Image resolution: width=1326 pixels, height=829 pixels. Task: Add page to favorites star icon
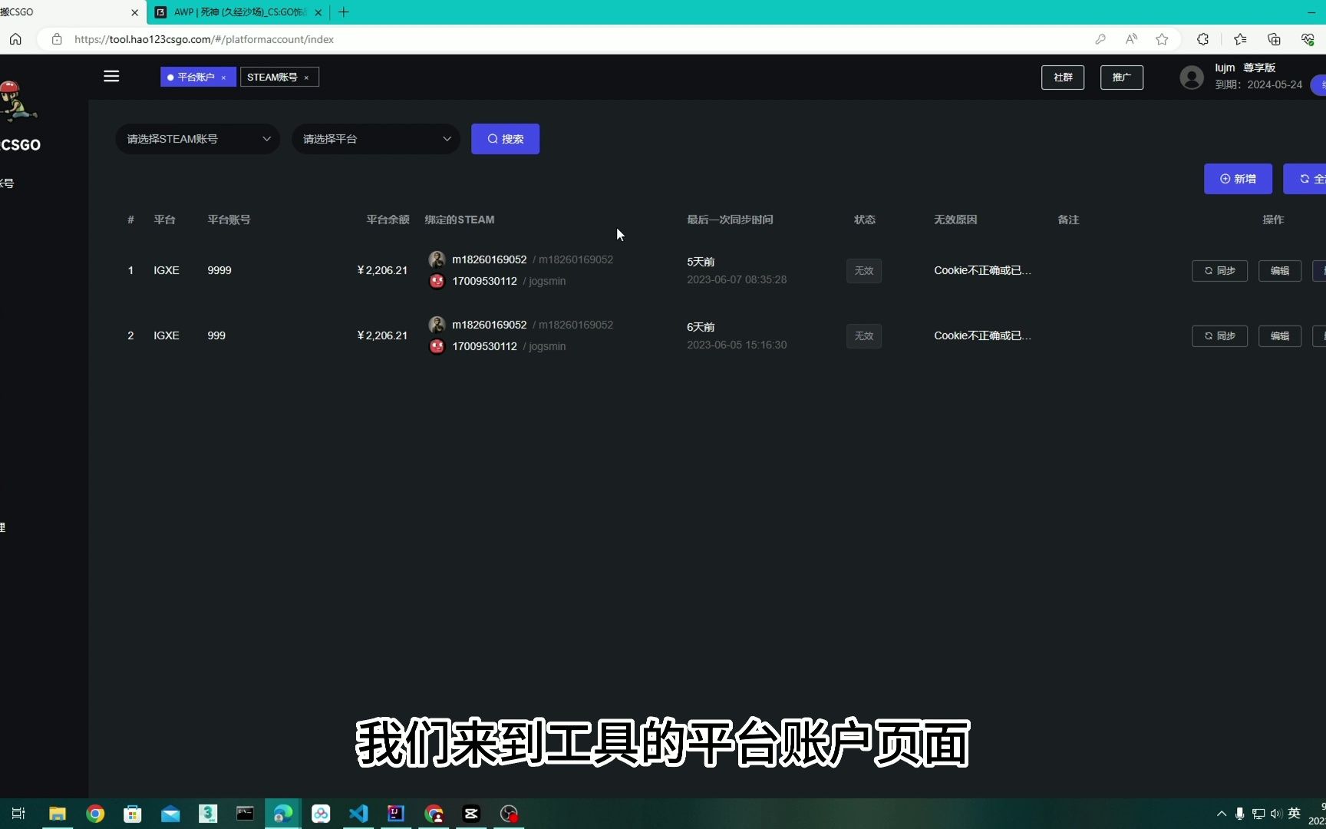point(1162,39)
